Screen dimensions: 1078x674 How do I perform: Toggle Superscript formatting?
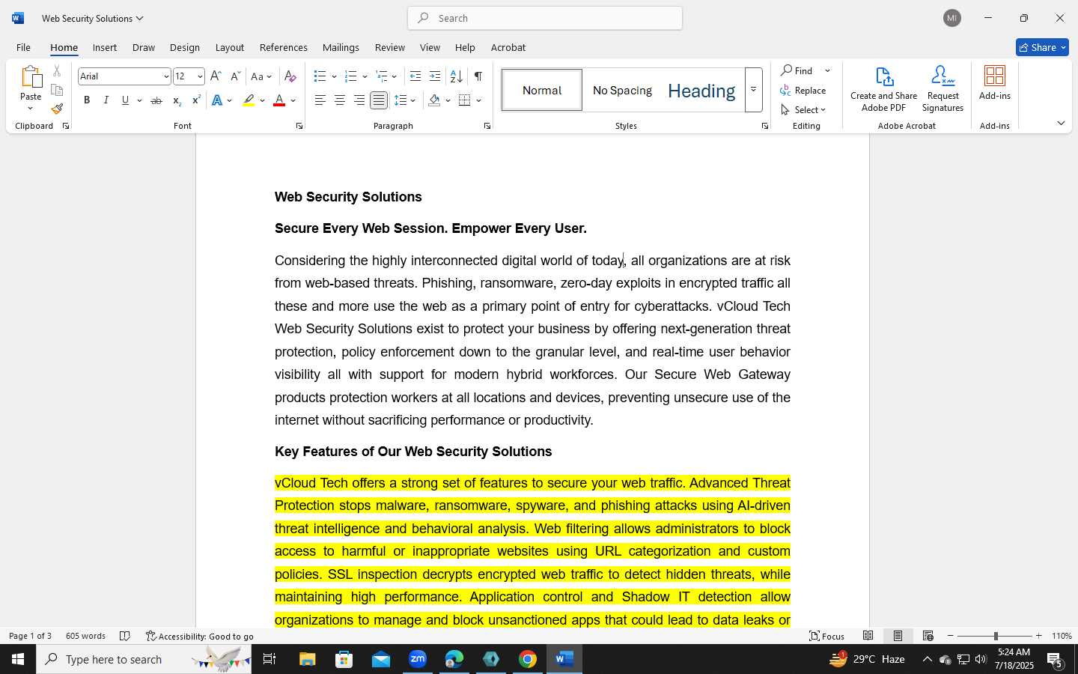click(196, 100)
